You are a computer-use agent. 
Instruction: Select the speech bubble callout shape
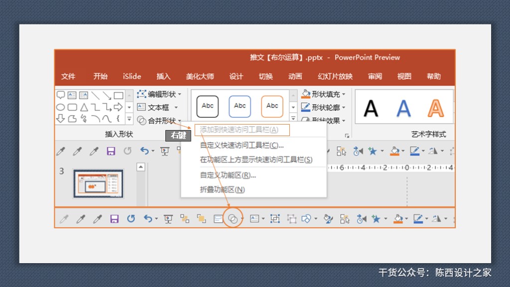[60, 95]
